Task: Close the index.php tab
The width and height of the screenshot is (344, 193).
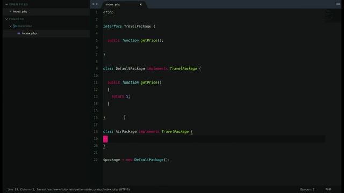Action: pyautogui.click(x=141, y=5)
